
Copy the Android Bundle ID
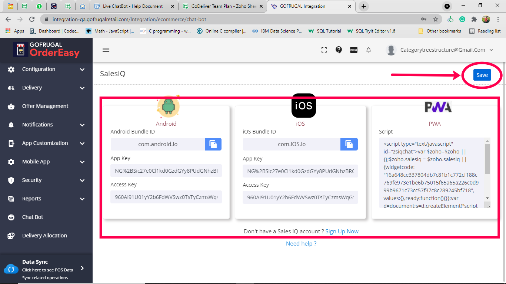(x=213, y=144)
